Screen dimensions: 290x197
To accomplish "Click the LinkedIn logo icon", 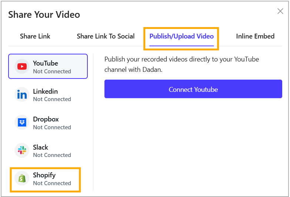I will (x=22, y=95).
